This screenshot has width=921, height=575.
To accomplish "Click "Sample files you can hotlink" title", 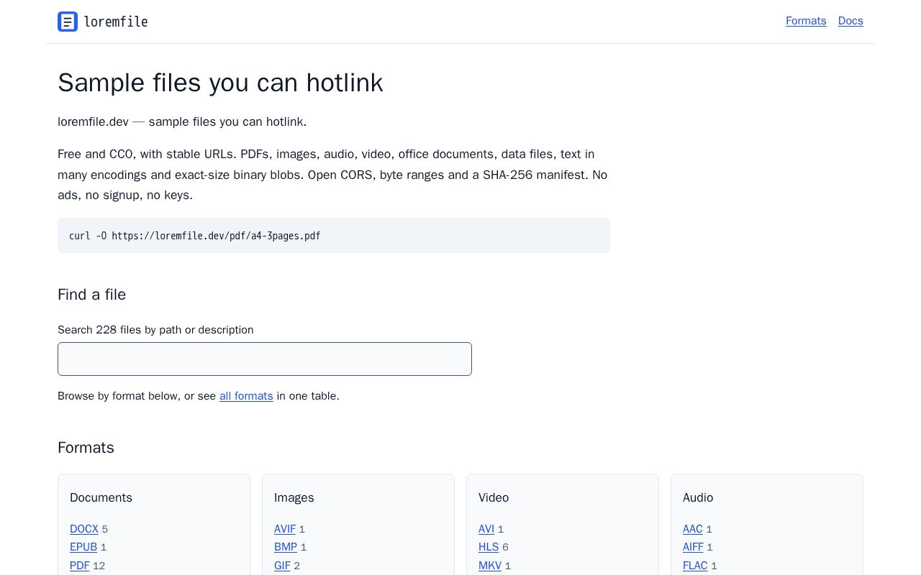I will (x=220, y=83).
